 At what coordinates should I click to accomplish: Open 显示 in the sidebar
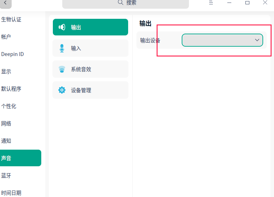pos(6,71)
